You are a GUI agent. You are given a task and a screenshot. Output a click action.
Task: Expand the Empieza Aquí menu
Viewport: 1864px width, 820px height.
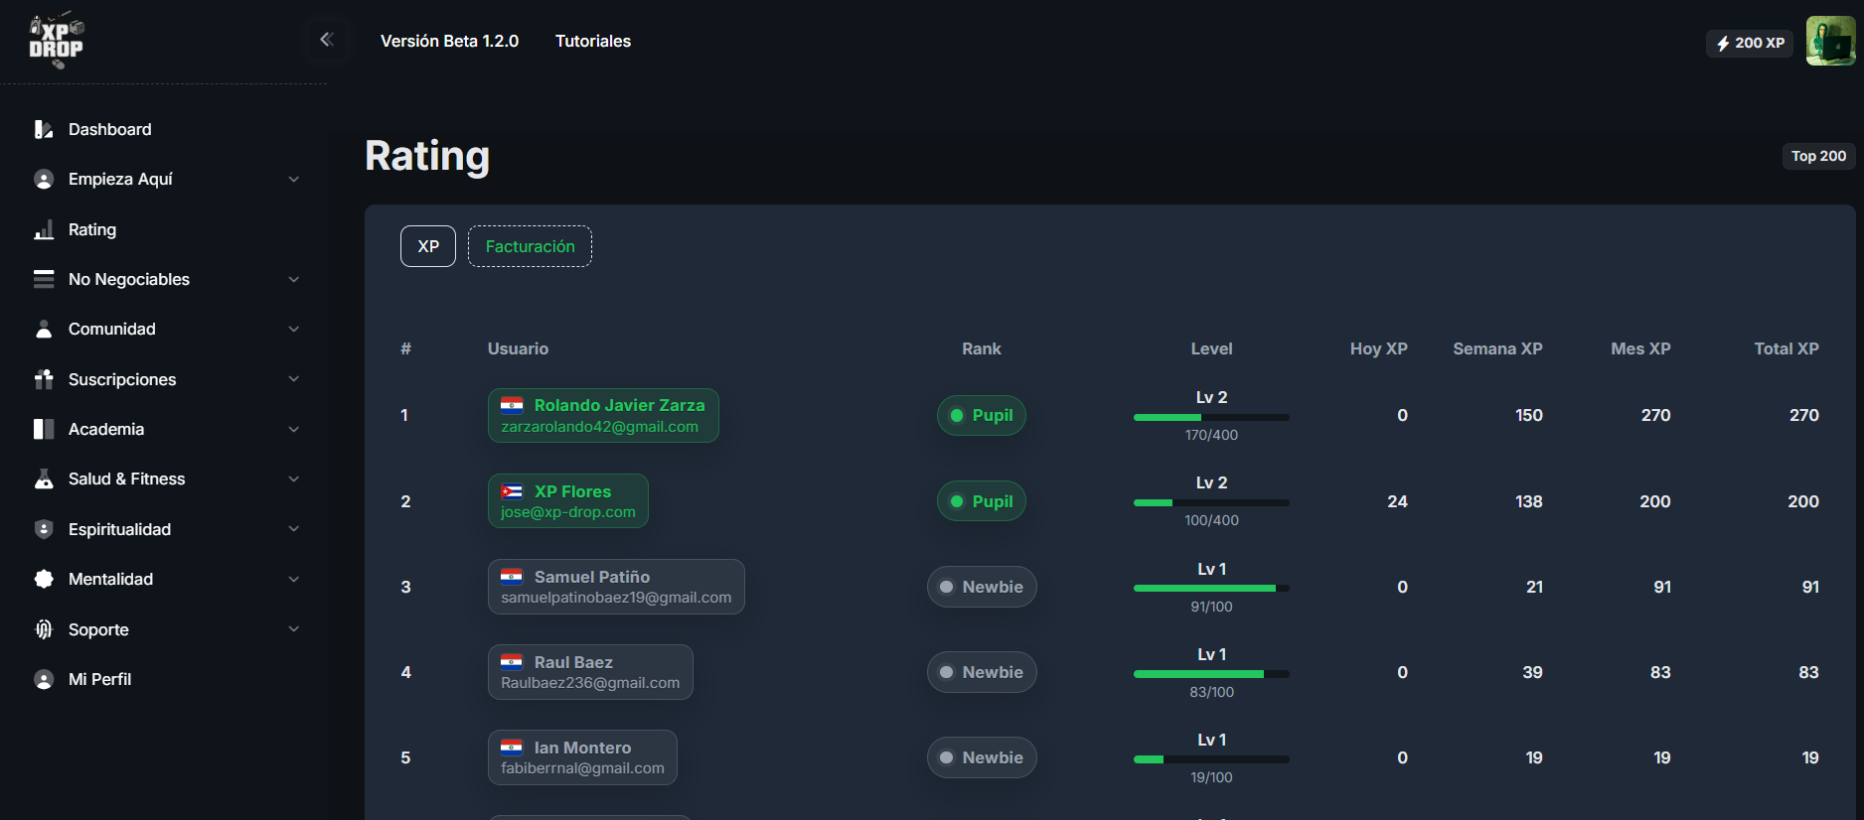pos(293,180)
